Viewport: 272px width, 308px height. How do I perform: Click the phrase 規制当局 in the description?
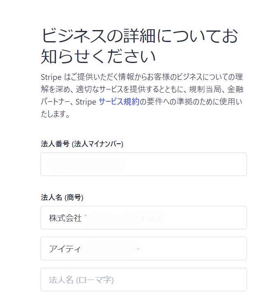point(198,89)
